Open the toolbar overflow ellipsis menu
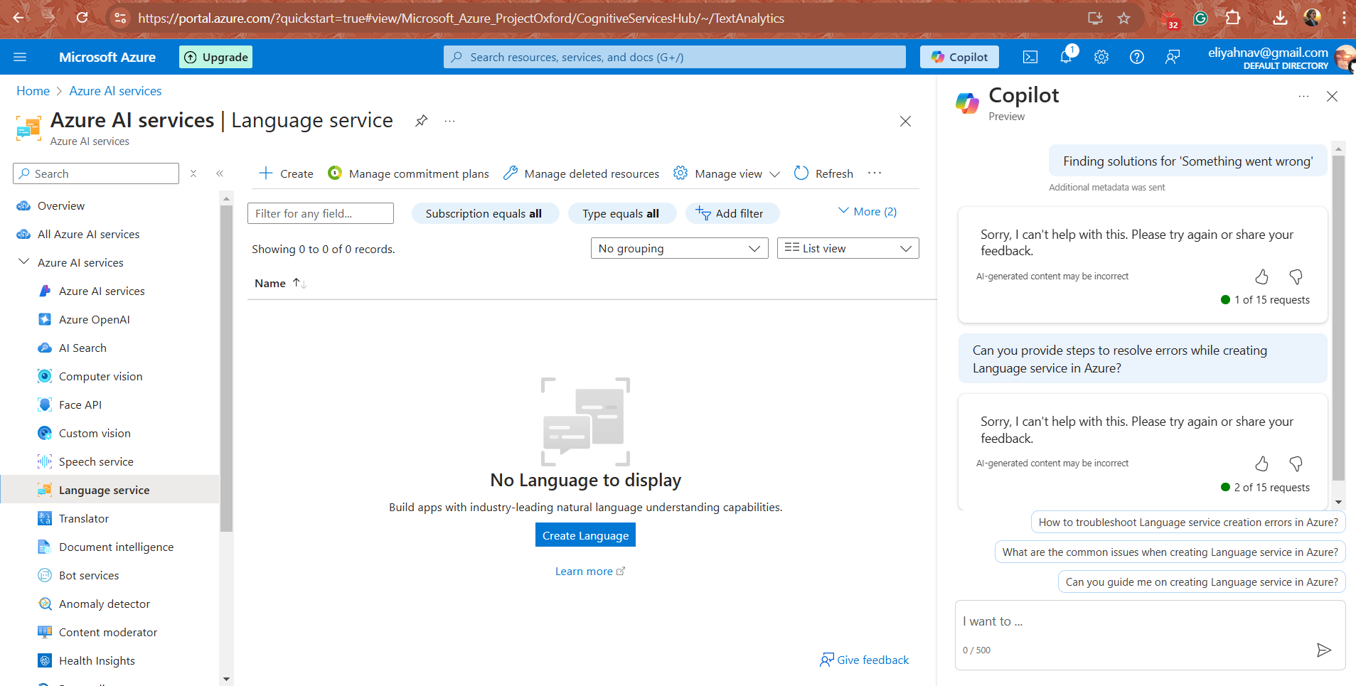 tap(875, 173)
